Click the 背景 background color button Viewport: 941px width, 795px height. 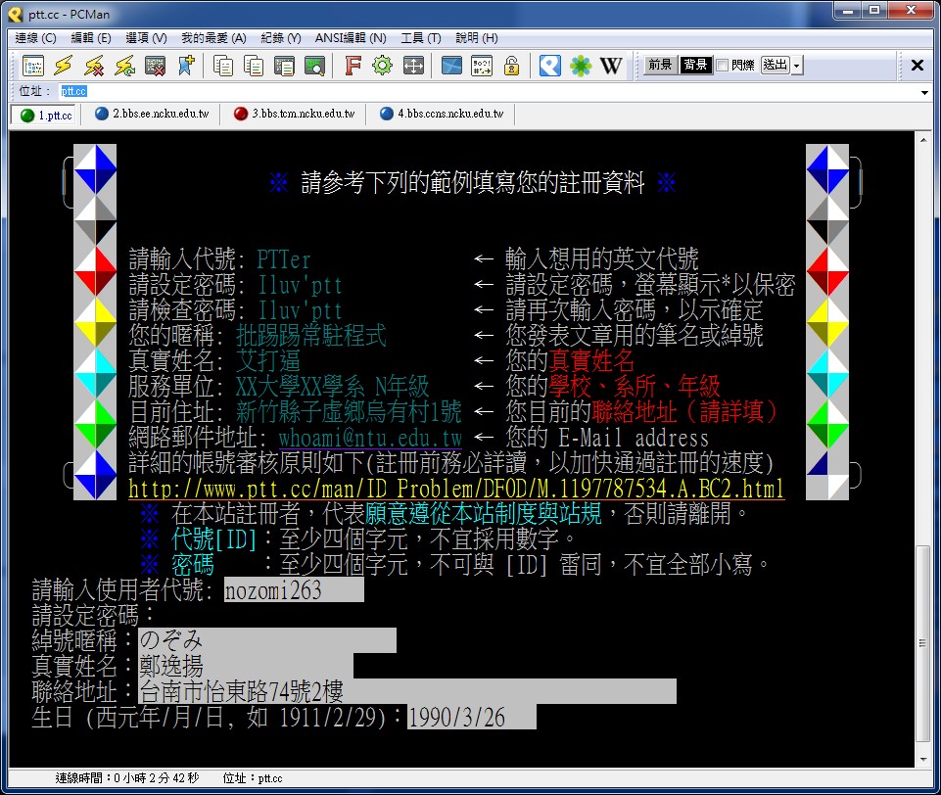tap(695, 65)
